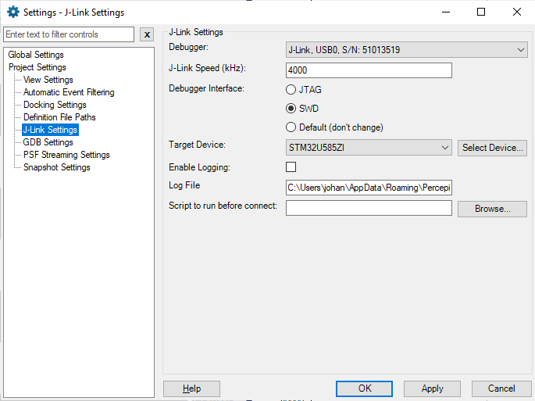Viewport: 535px width, 401px height.
Task: Open Help for the settings dialog
Action: [191, 388]
